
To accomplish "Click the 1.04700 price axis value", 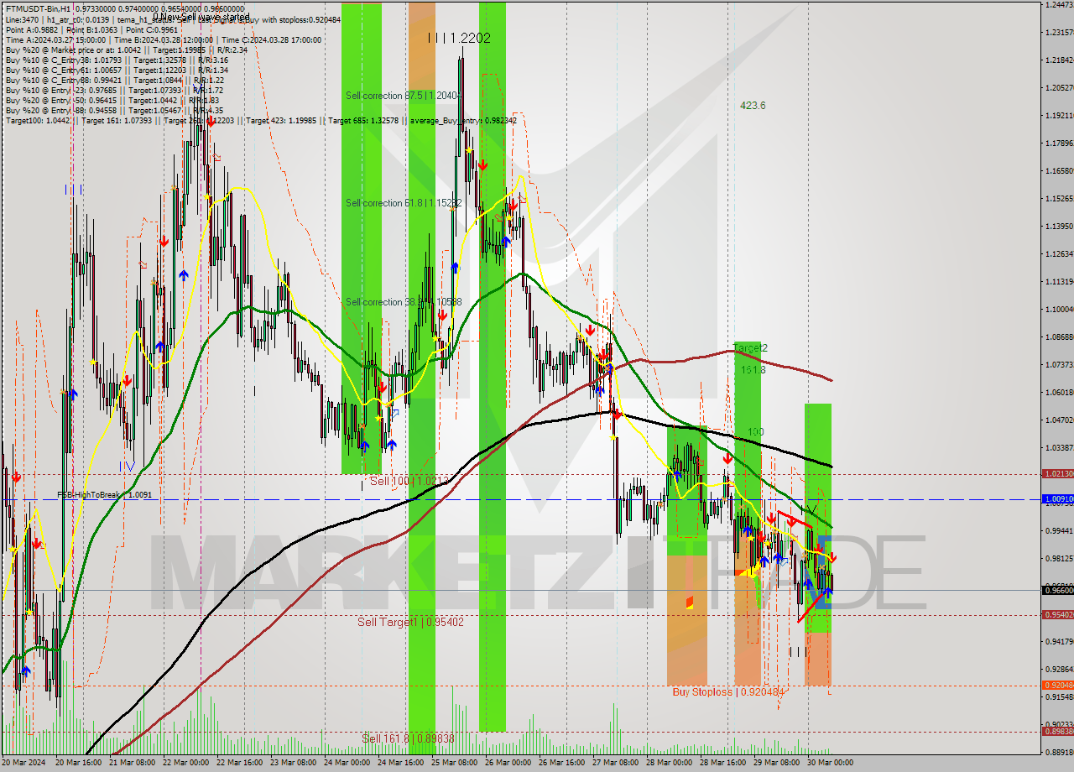I will tap(1059, 420).
